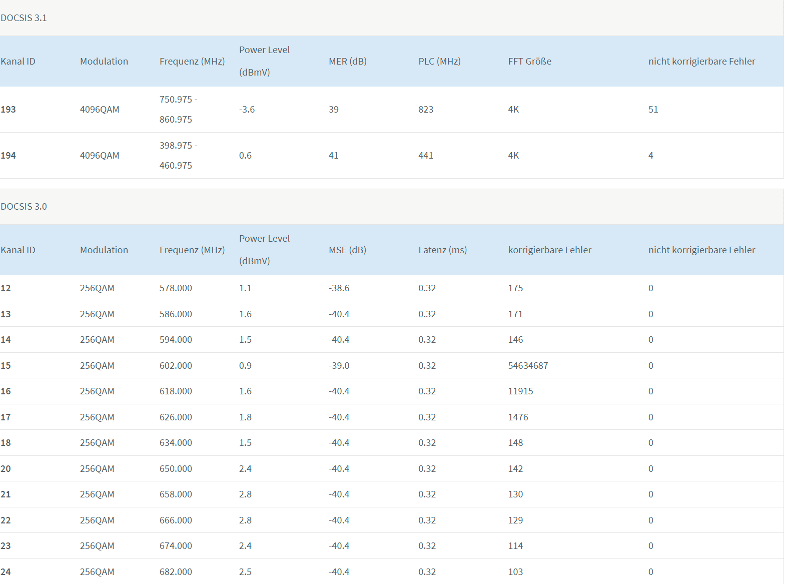The width and height of the screenshot is (786, 584).
Task: Click the korrigierbare Fehler column header
Action: [x=549, y=250]
